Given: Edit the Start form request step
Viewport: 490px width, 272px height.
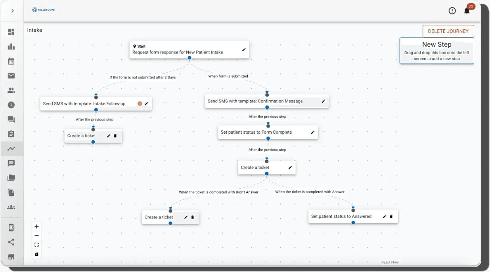Looking at the screenshot, I should click(244, 50).
